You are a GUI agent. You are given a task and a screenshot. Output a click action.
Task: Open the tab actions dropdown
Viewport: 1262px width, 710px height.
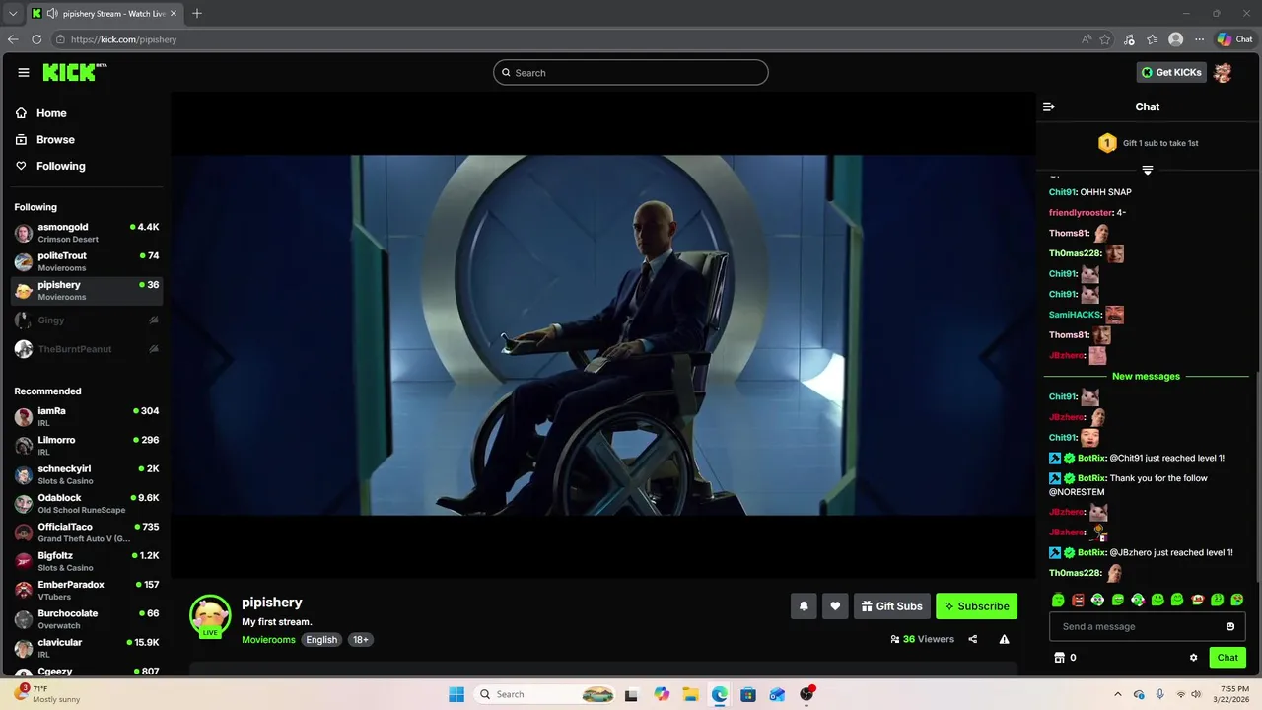(x=13, y=13)
